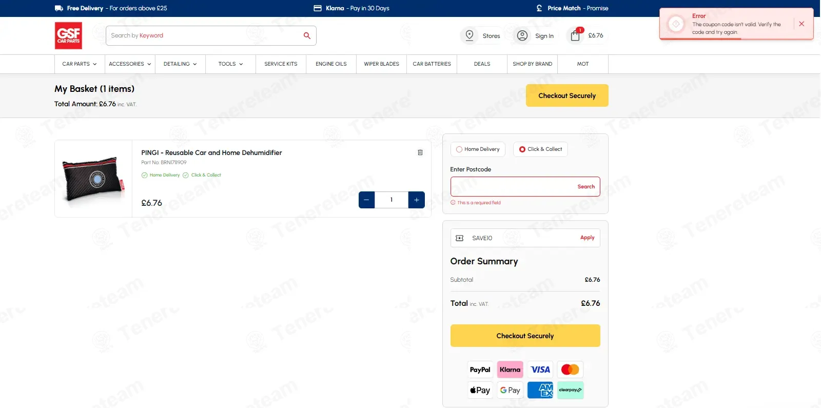The image size is (821, 408).
Task: Open the basket bag icon
Action: [x=575, y=35]
